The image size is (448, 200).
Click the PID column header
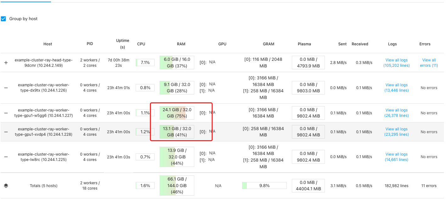pyautogui.click(x=90, y=44)
